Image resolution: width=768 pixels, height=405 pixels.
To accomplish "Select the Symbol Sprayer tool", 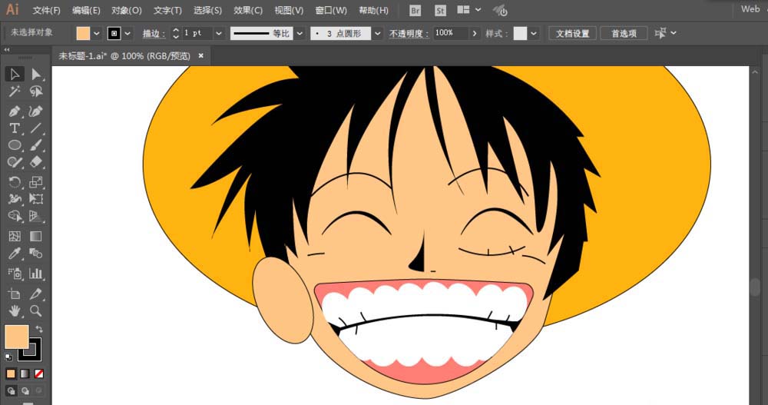I will [15, 273].
